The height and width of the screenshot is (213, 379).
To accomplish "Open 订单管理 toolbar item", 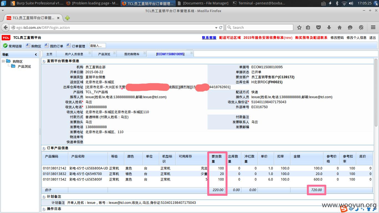I will (76, 46).
